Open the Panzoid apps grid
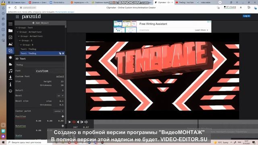 click(x=17, y=17)
